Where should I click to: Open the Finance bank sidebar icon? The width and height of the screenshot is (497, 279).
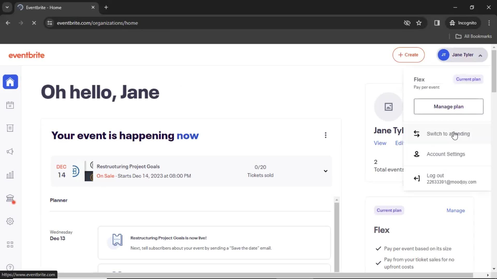(10, 198)
